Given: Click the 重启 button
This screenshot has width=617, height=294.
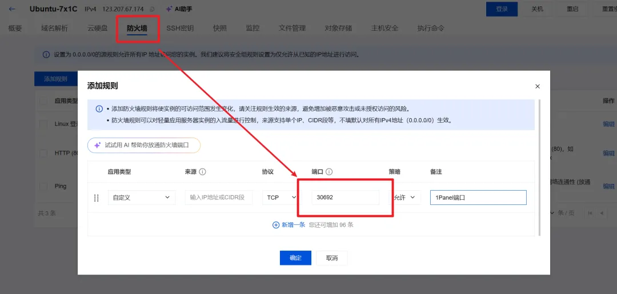Looking at the screenshot, I should click(572, 9).
